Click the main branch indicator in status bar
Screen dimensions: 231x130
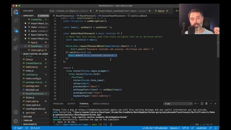pos(18,128)
